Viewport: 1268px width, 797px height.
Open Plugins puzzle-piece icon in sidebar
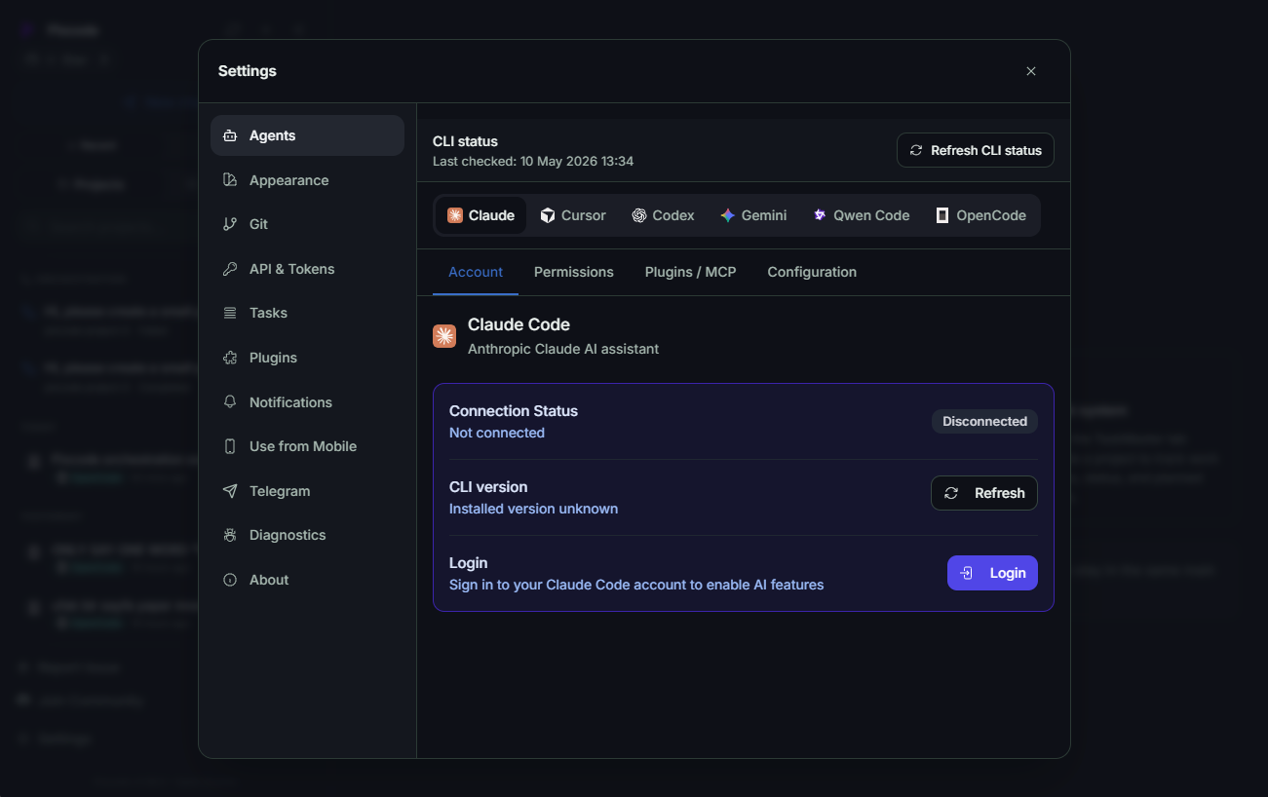pyautogui.click(x=230, y=358)
